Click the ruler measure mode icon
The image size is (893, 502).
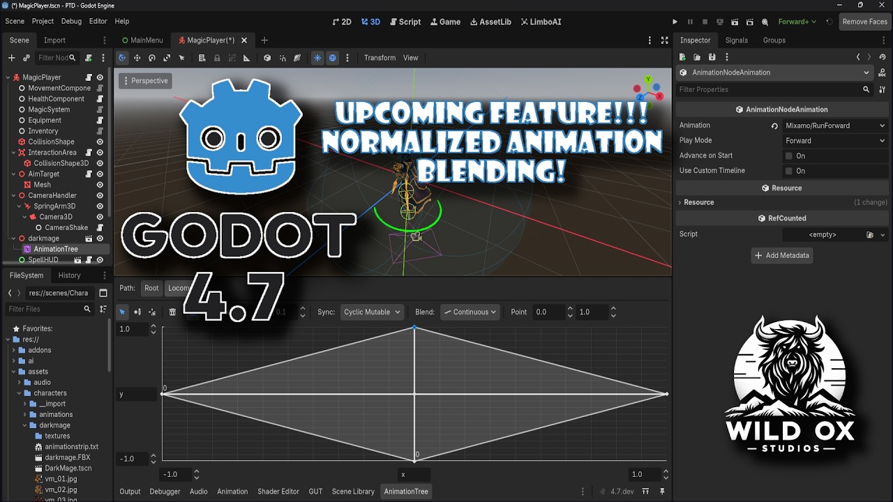(x=246, y=58)
